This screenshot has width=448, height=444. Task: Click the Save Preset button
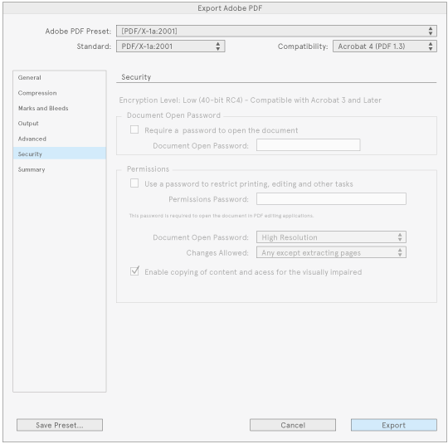[60, 425]
